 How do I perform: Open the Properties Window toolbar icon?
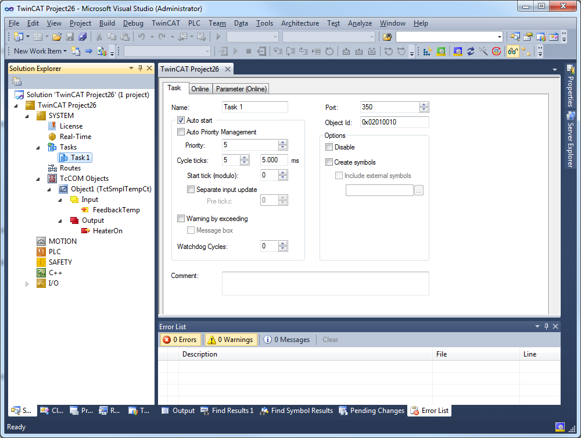point(528,36)
